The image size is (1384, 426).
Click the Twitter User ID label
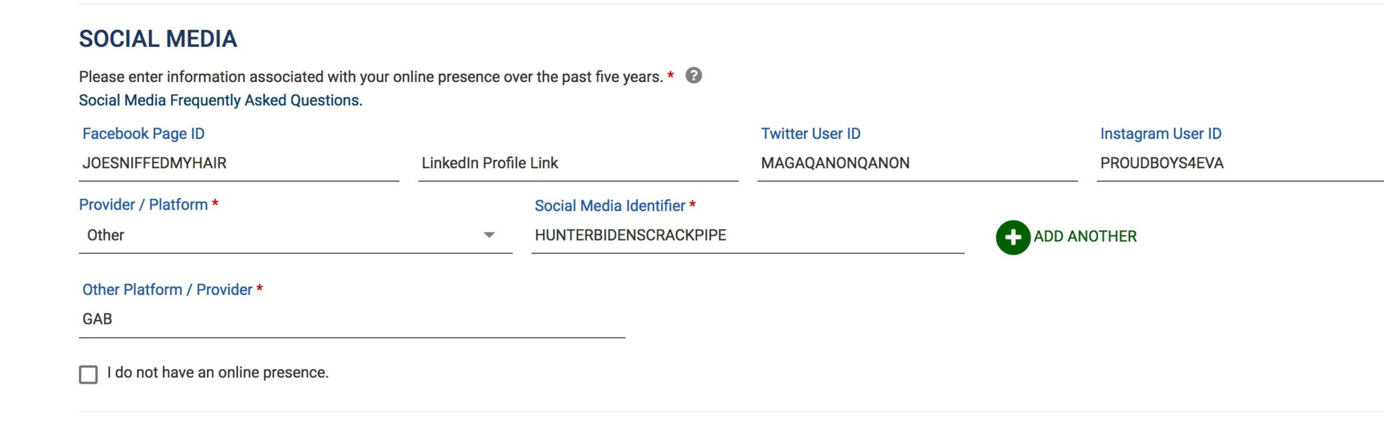click(811, 134)
